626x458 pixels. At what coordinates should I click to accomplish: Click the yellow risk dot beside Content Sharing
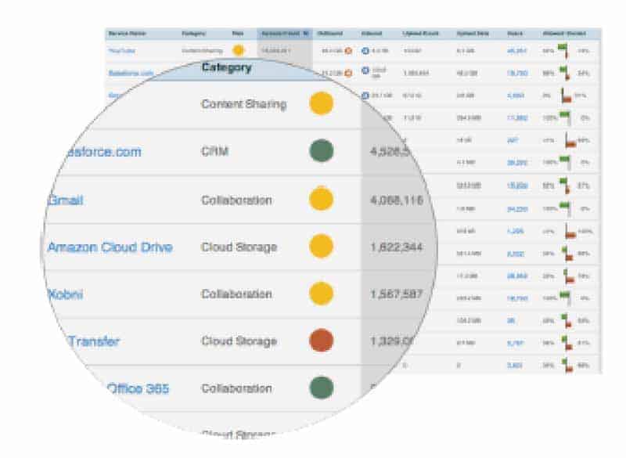(x=322, y=103)
